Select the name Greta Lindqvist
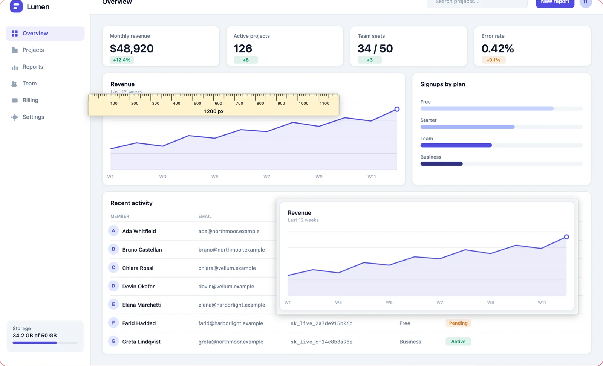Screen dimensions: 603x366 (141, 342)
